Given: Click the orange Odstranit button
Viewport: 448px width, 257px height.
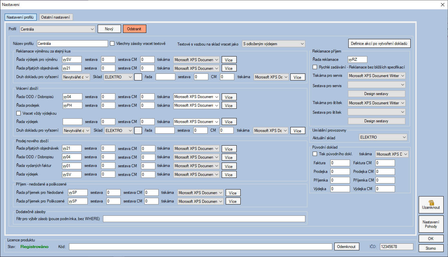Looking at the screenshot, I should pyautogui.click(x=134, y=29).
